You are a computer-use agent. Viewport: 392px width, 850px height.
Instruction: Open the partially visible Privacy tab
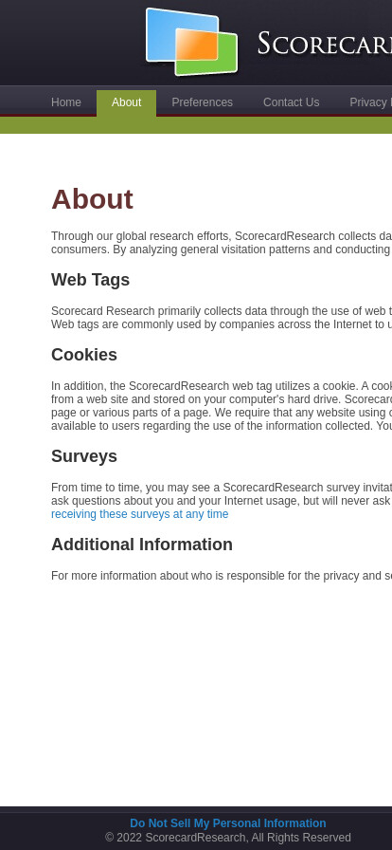[x=370, y=102]
